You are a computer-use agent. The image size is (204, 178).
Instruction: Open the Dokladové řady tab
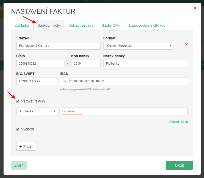pyautogui.click(x=81, y=25)
